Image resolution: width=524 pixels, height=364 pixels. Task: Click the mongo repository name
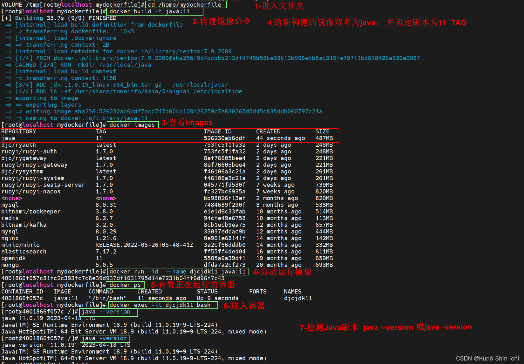coord(10,265)
